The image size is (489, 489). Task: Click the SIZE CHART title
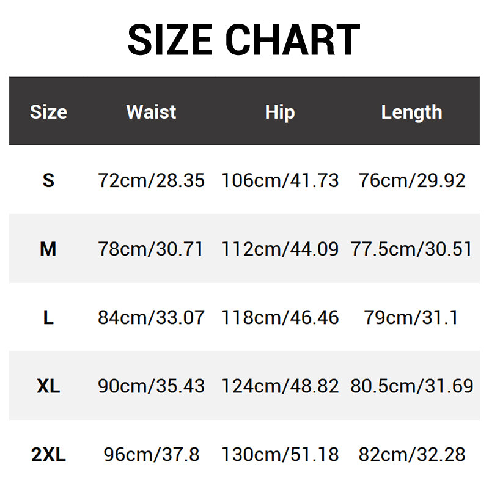click(x=244, y=40)
